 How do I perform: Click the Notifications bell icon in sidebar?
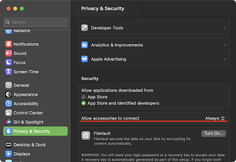click(x=8, y=44)
